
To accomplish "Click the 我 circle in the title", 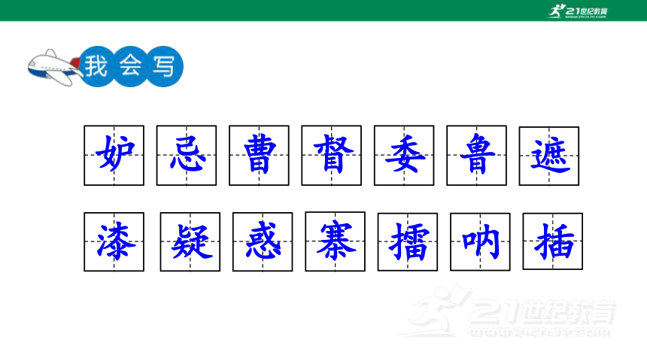I will (97, 66).
